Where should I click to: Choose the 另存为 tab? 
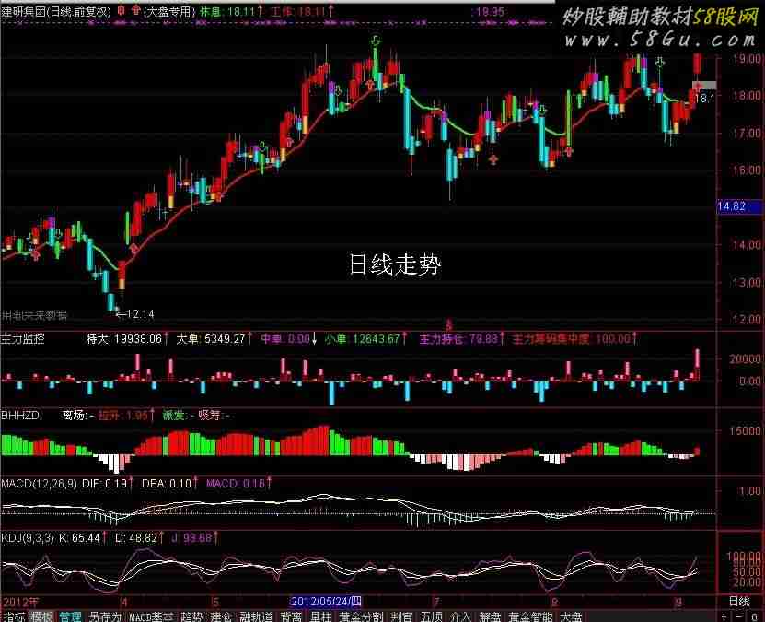coord(105,616)
